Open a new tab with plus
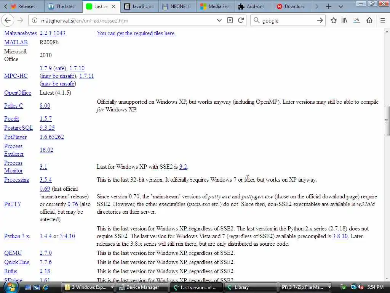Viewport: 390px width, 293px height. (329, 6)
